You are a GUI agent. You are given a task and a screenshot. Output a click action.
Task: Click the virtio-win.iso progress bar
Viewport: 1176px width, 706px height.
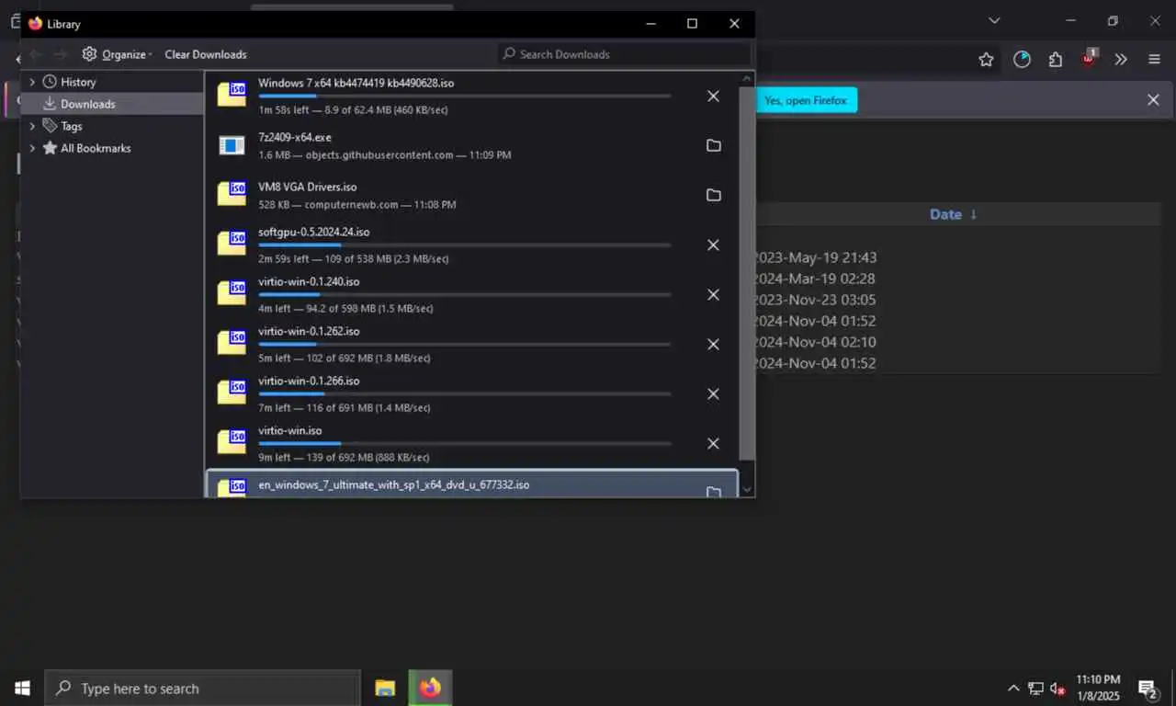coord(464,443)
